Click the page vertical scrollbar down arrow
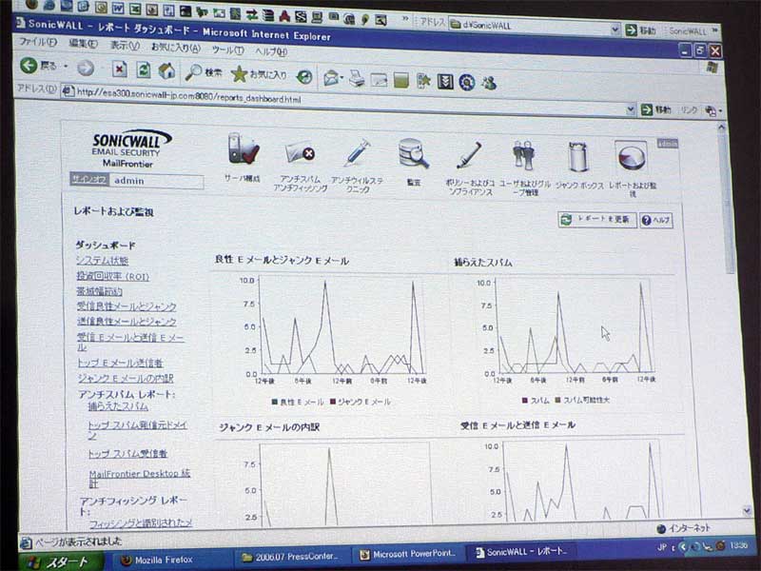Viewport: 761px width, 571px height. coord(746,510)
